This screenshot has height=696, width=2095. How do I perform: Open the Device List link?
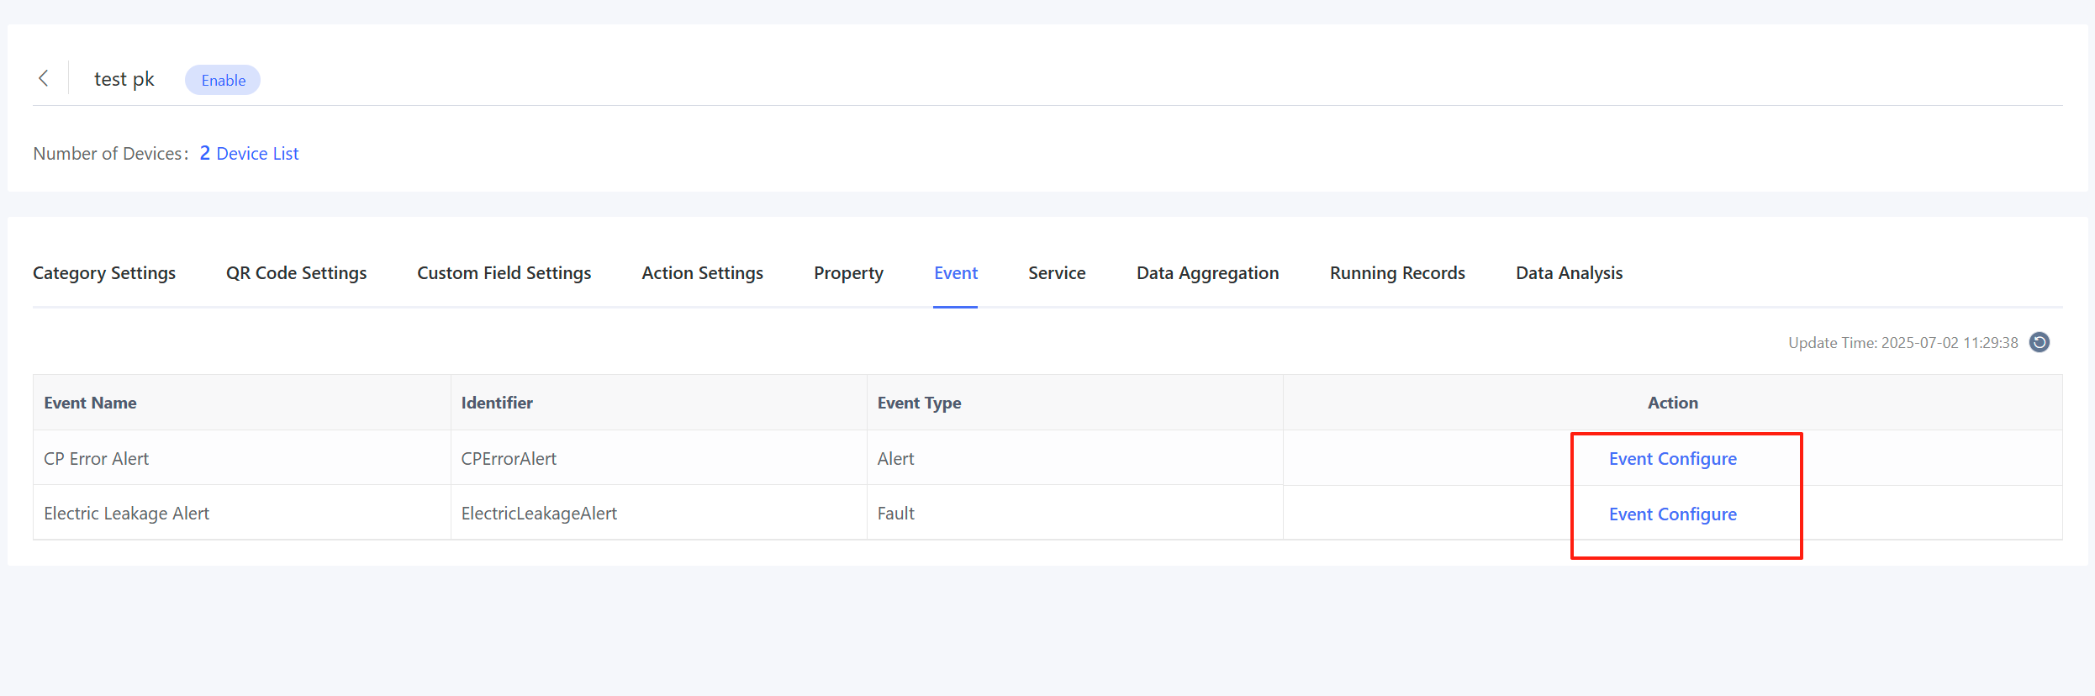tap(257, 154)
